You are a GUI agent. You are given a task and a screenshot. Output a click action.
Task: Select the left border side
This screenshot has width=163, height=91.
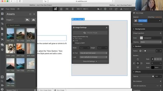pos(134,63)
